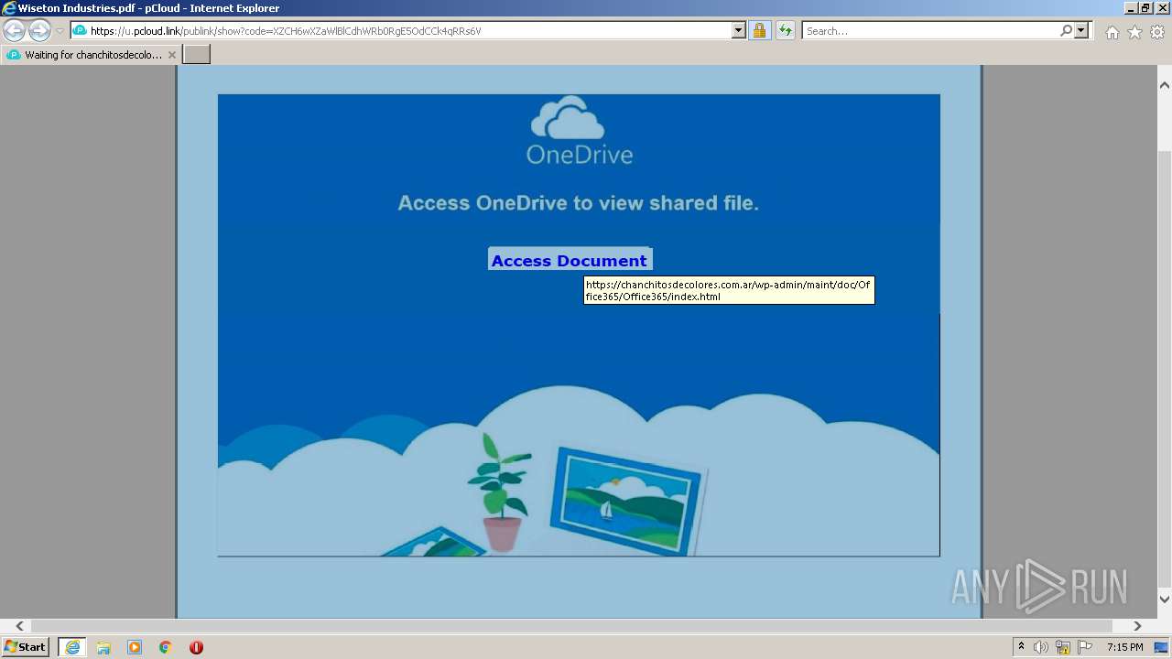Click the landscape photo in the OneDrive banner
Viewport: 1172px width, 659px height.
(628, 501)
